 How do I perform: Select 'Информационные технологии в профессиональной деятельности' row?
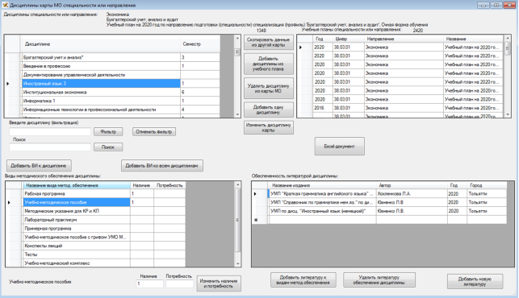[x=112, y=110]
